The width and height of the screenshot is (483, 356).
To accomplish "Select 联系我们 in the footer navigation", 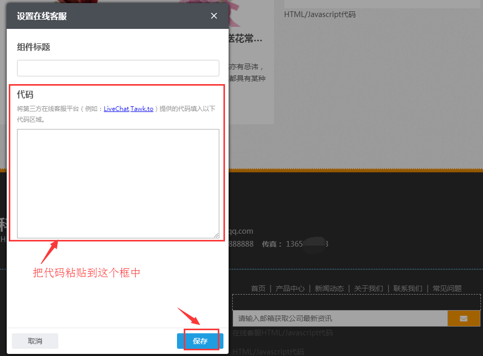I will 408,288.
